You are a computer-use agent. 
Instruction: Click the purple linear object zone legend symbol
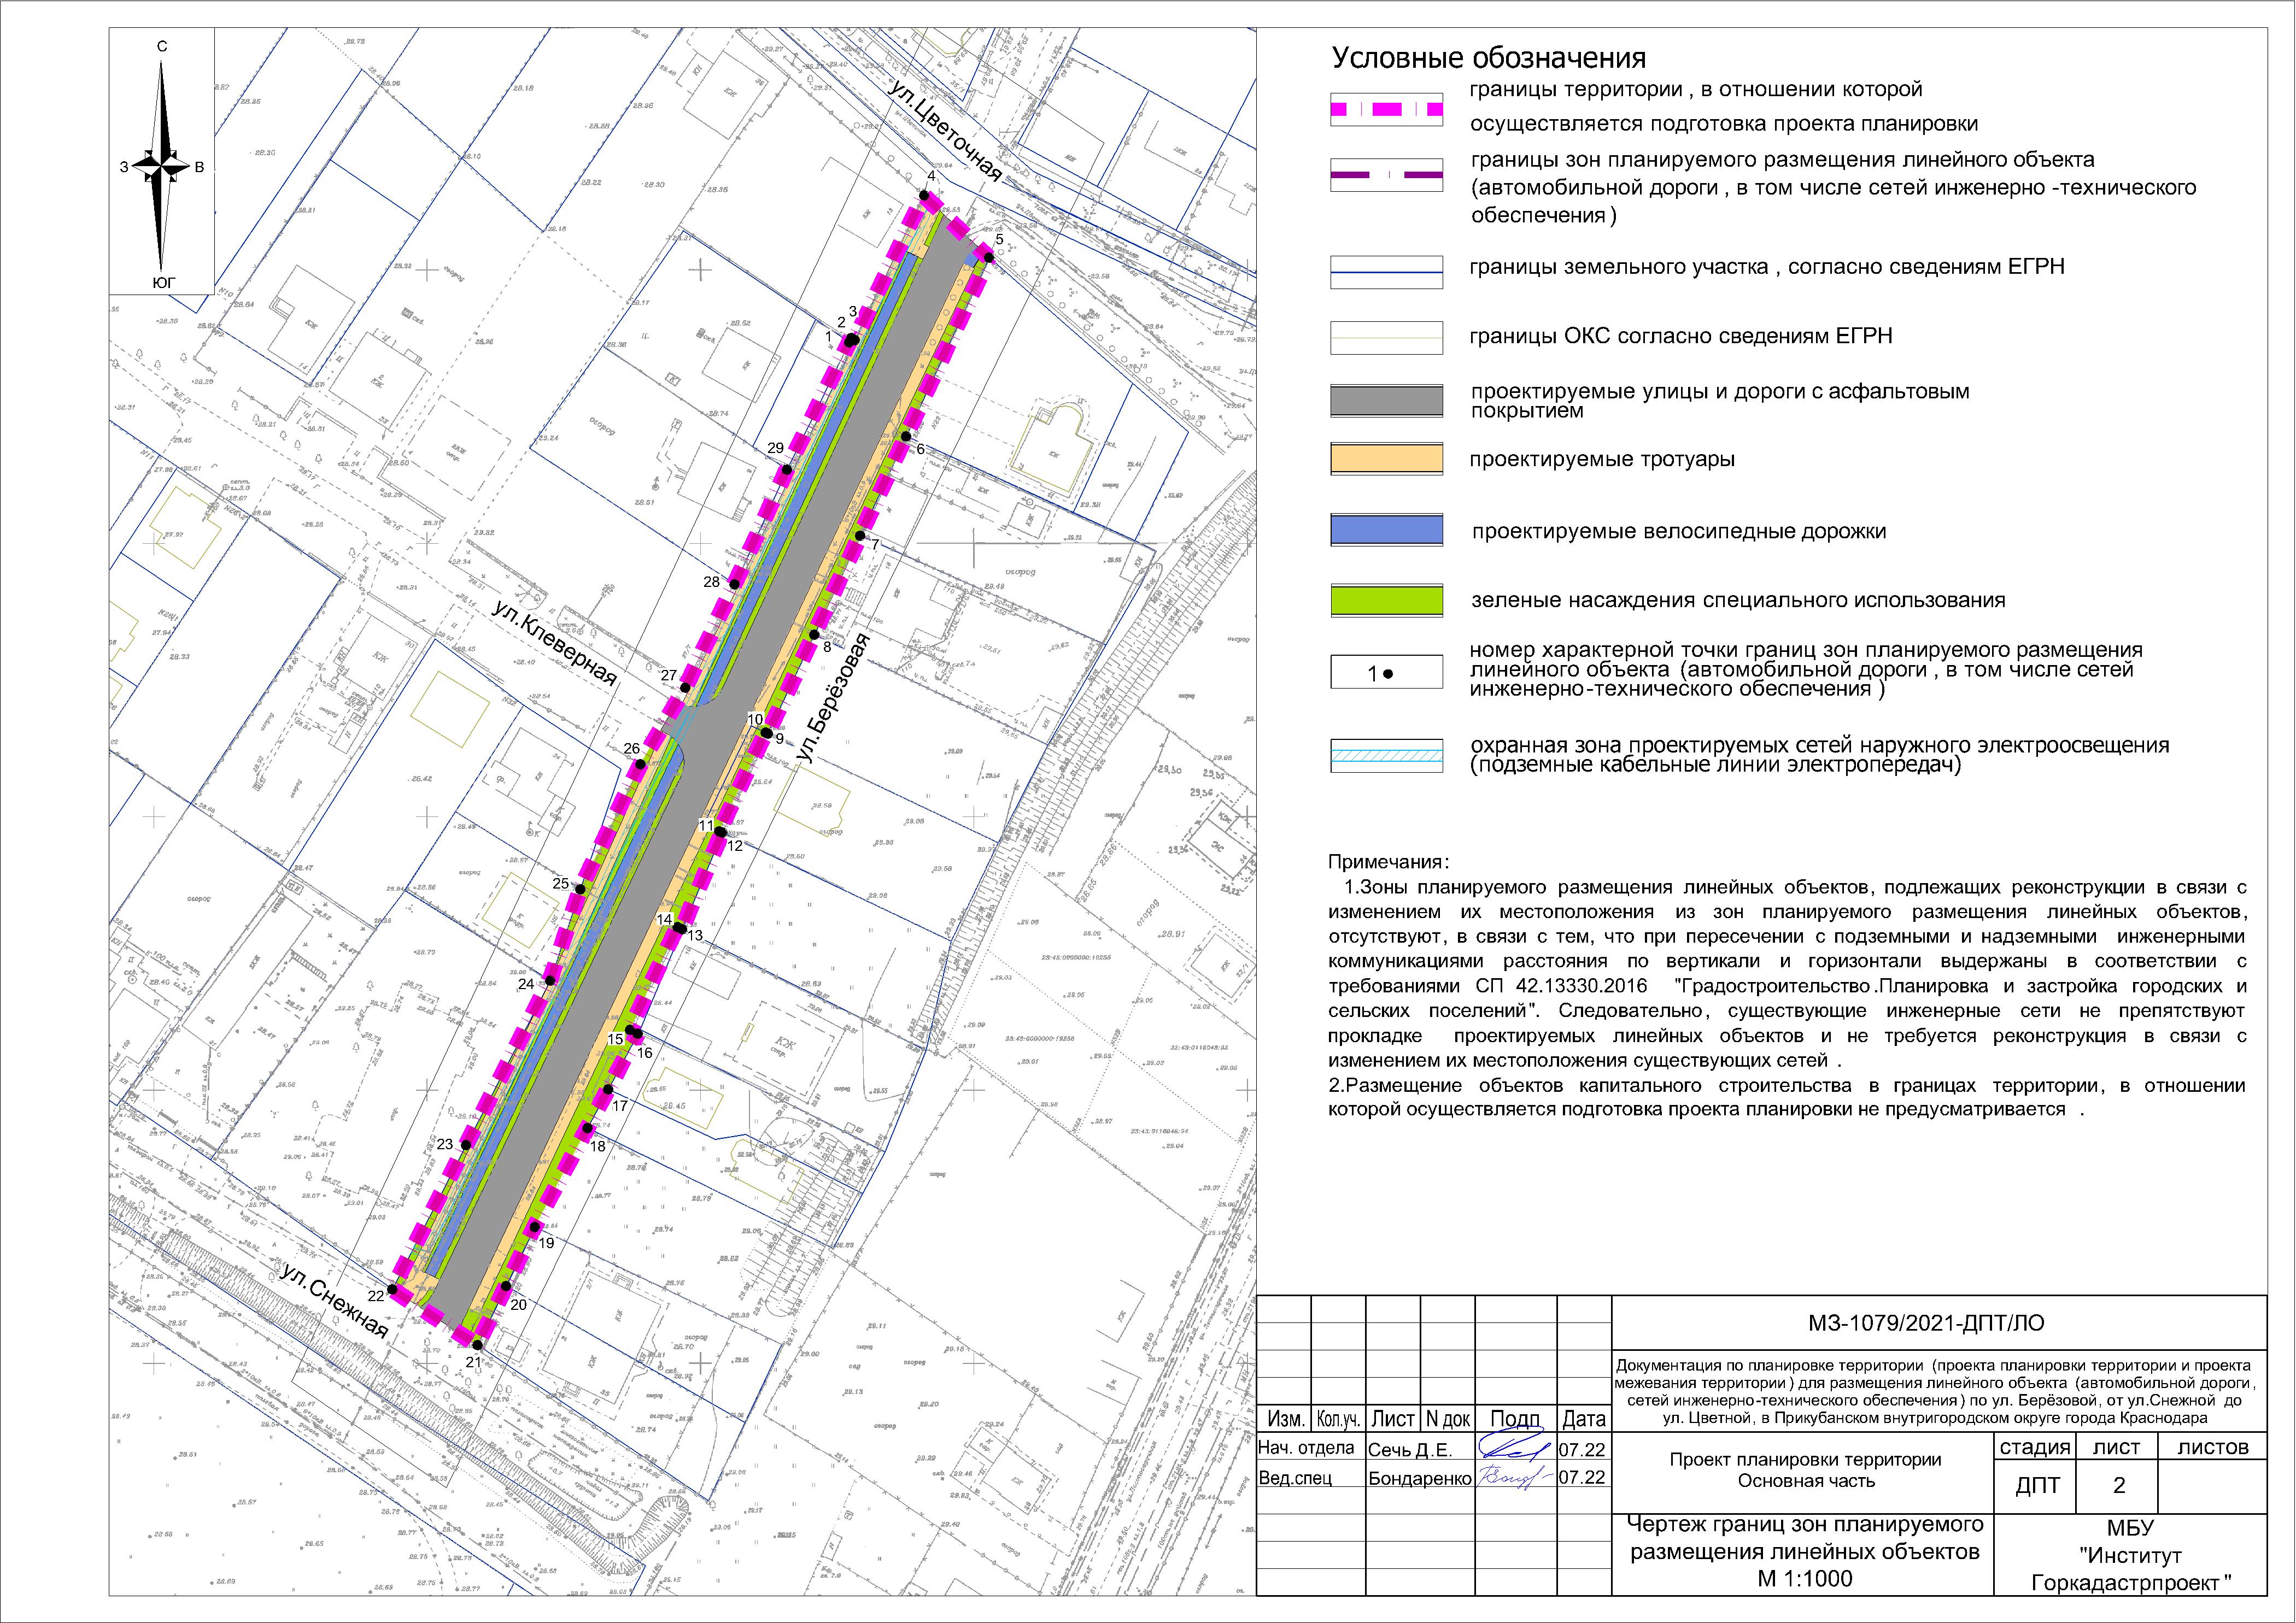[1386, 175]
